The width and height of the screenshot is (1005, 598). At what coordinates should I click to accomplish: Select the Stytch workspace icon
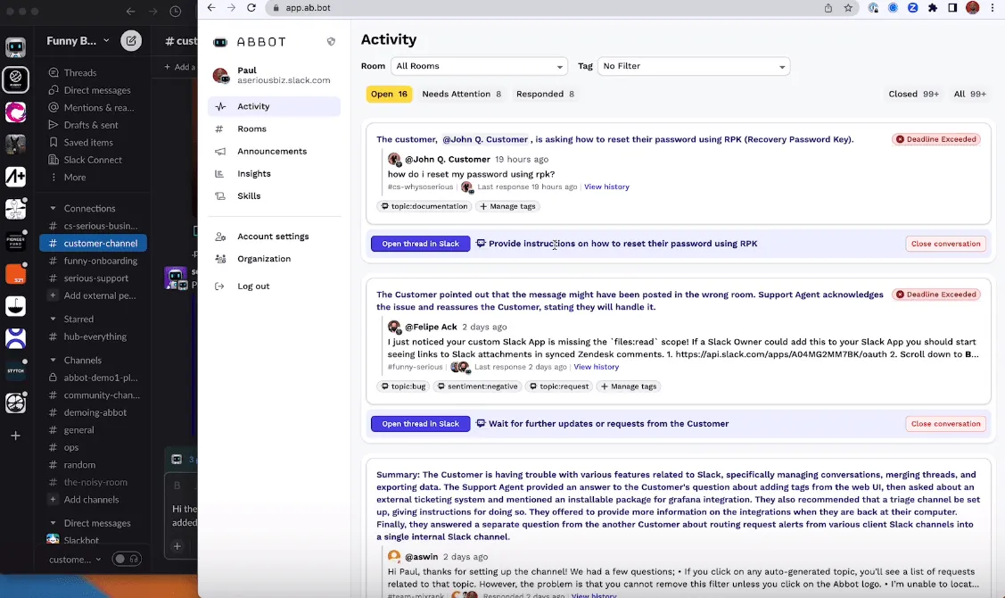[15, 371]
